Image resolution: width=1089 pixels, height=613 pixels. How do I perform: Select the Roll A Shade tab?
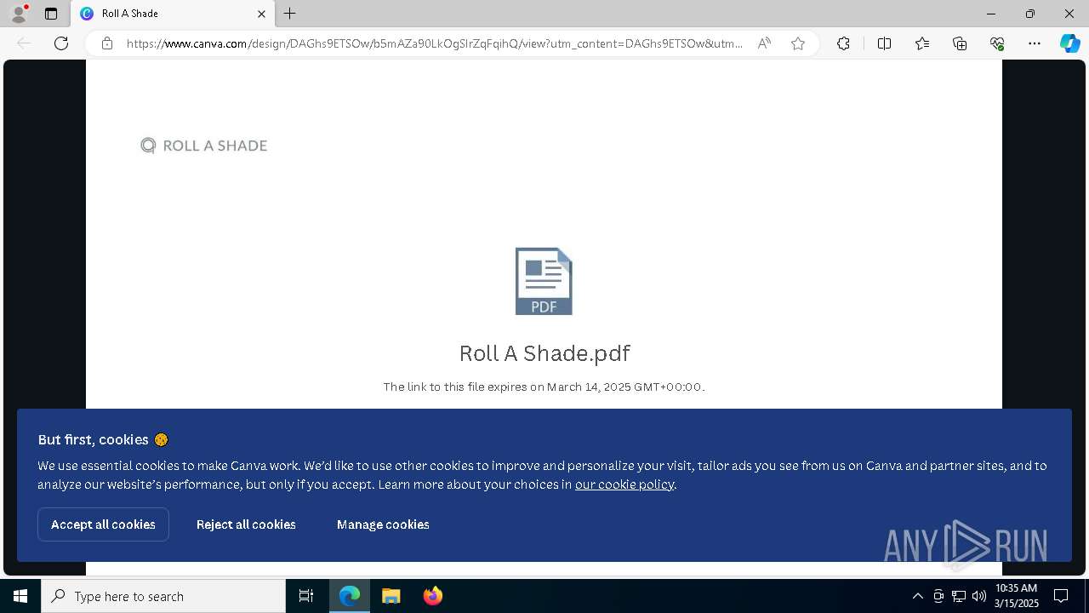(x=174, y=14)
